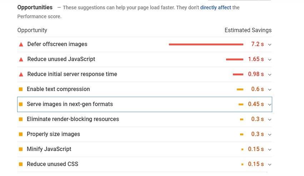Click the Reduce initial server response time title
Screen dimensions: 304x176
[72, 74]
